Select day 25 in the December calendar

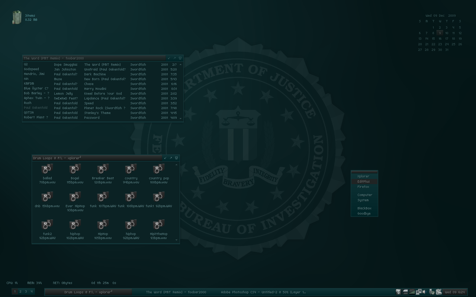pyautogui.click(x=453, y=44)
